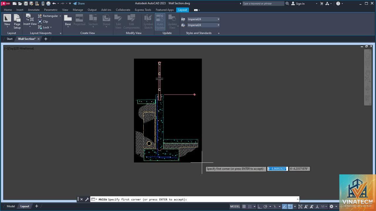Click the Symbol Sketch tool
The width and height of the screenshot is (376, 211).
click(148, 22)
